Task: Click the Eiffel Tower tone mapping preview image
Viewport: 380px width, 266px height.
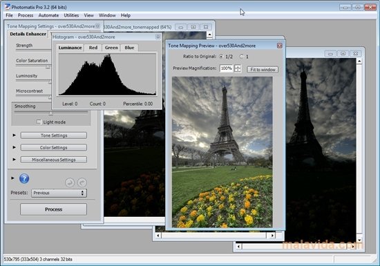Action: click(222, 152)
